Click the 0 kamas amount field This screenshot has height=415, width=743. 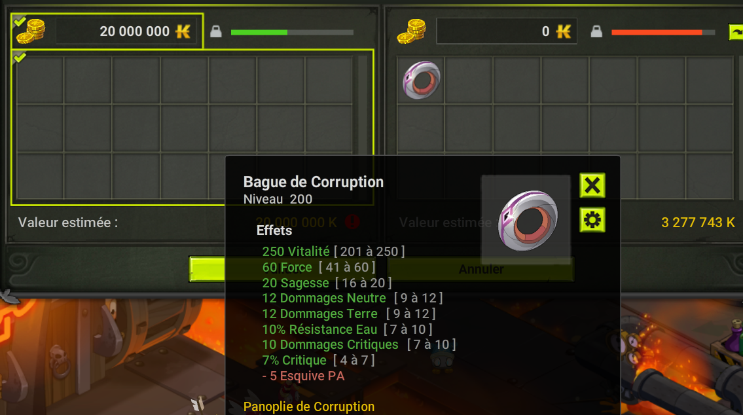pos(506,31)
